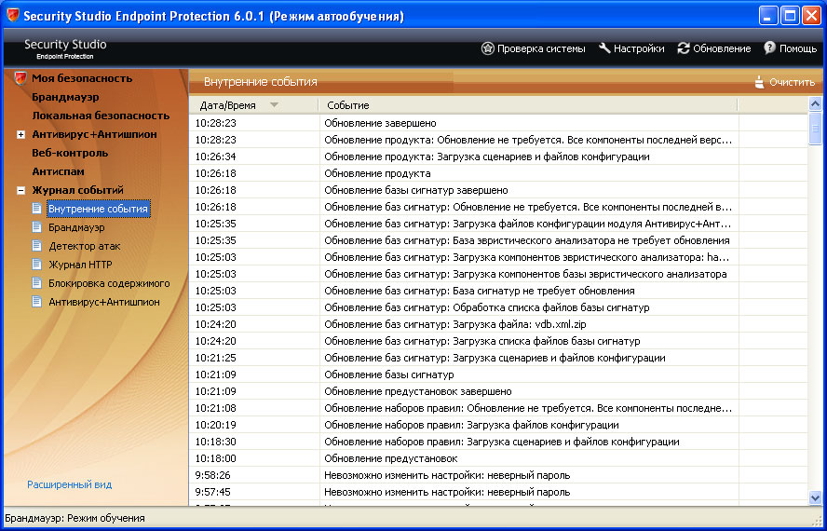This screenshot has height=531, width=827.
Task: Click scrollbar down arrow of event list
Action: click(x=815, y=497)
